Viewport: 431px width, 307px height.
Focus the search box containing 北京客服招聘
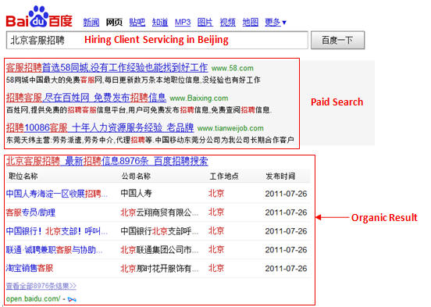click(157, 40)
